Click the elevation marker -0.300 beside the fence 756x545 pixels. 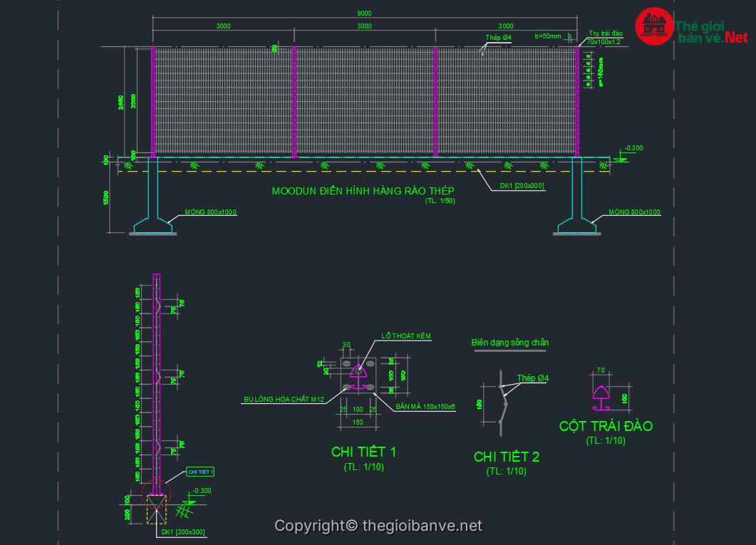coord(632,148)
